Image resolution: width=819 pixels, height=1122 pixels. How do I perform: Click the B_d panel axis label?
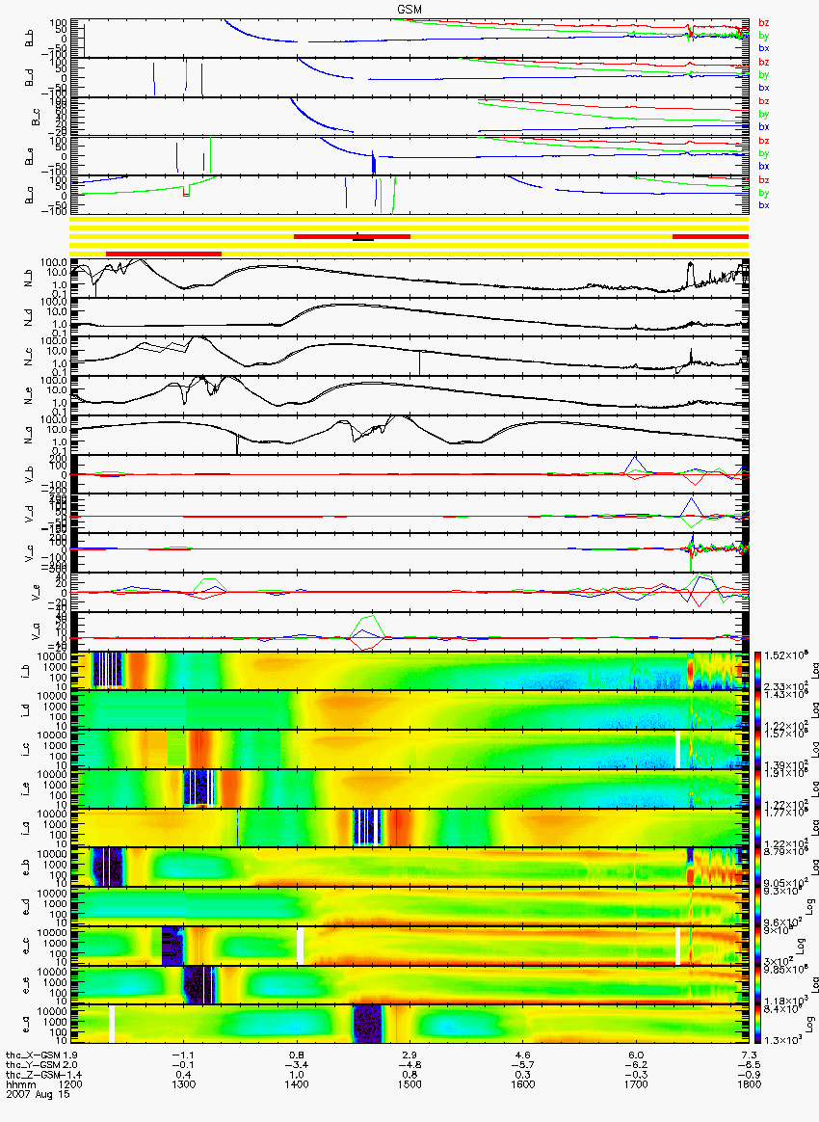[29, 77]
